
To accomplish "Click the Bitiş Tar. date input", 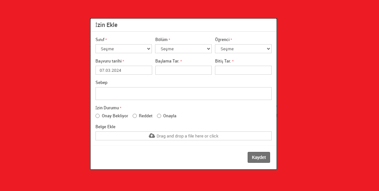I will (x=243, y=70).
